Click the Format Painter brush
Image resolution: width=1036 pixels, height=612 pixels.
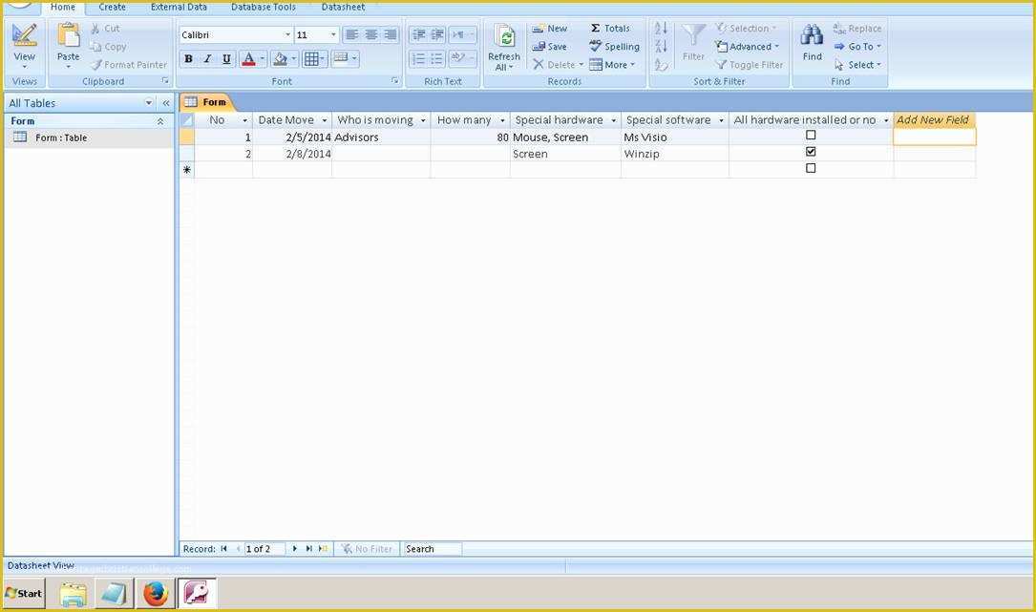[96, 65]
